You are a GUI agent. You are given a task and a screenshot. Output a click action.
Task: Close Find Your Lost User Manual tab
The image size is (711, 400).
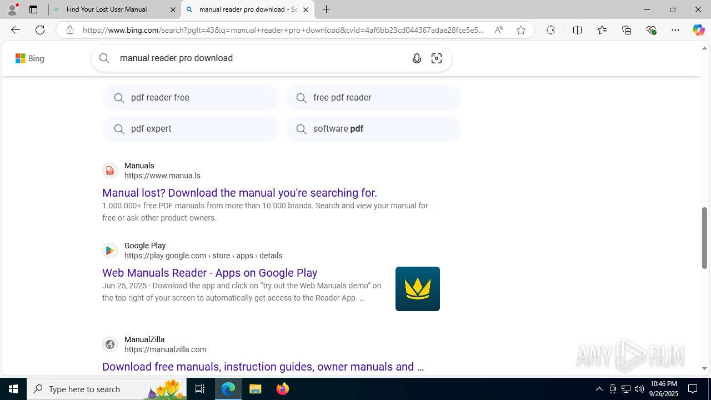pyautogui.click(x=173, y=9)
